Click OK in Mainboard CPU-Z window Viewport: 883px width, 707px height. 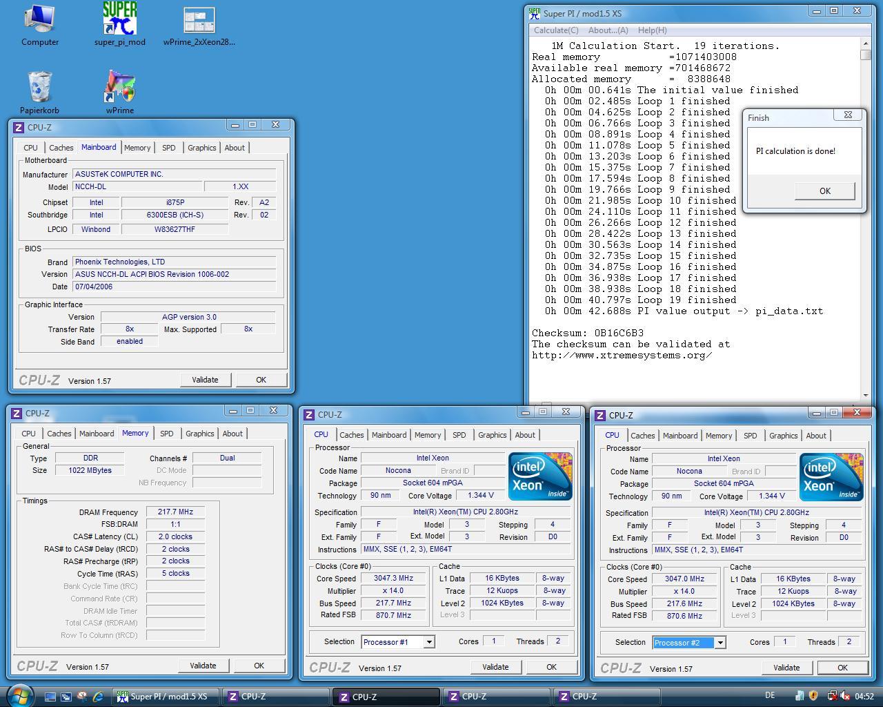(x=261, y=380)
